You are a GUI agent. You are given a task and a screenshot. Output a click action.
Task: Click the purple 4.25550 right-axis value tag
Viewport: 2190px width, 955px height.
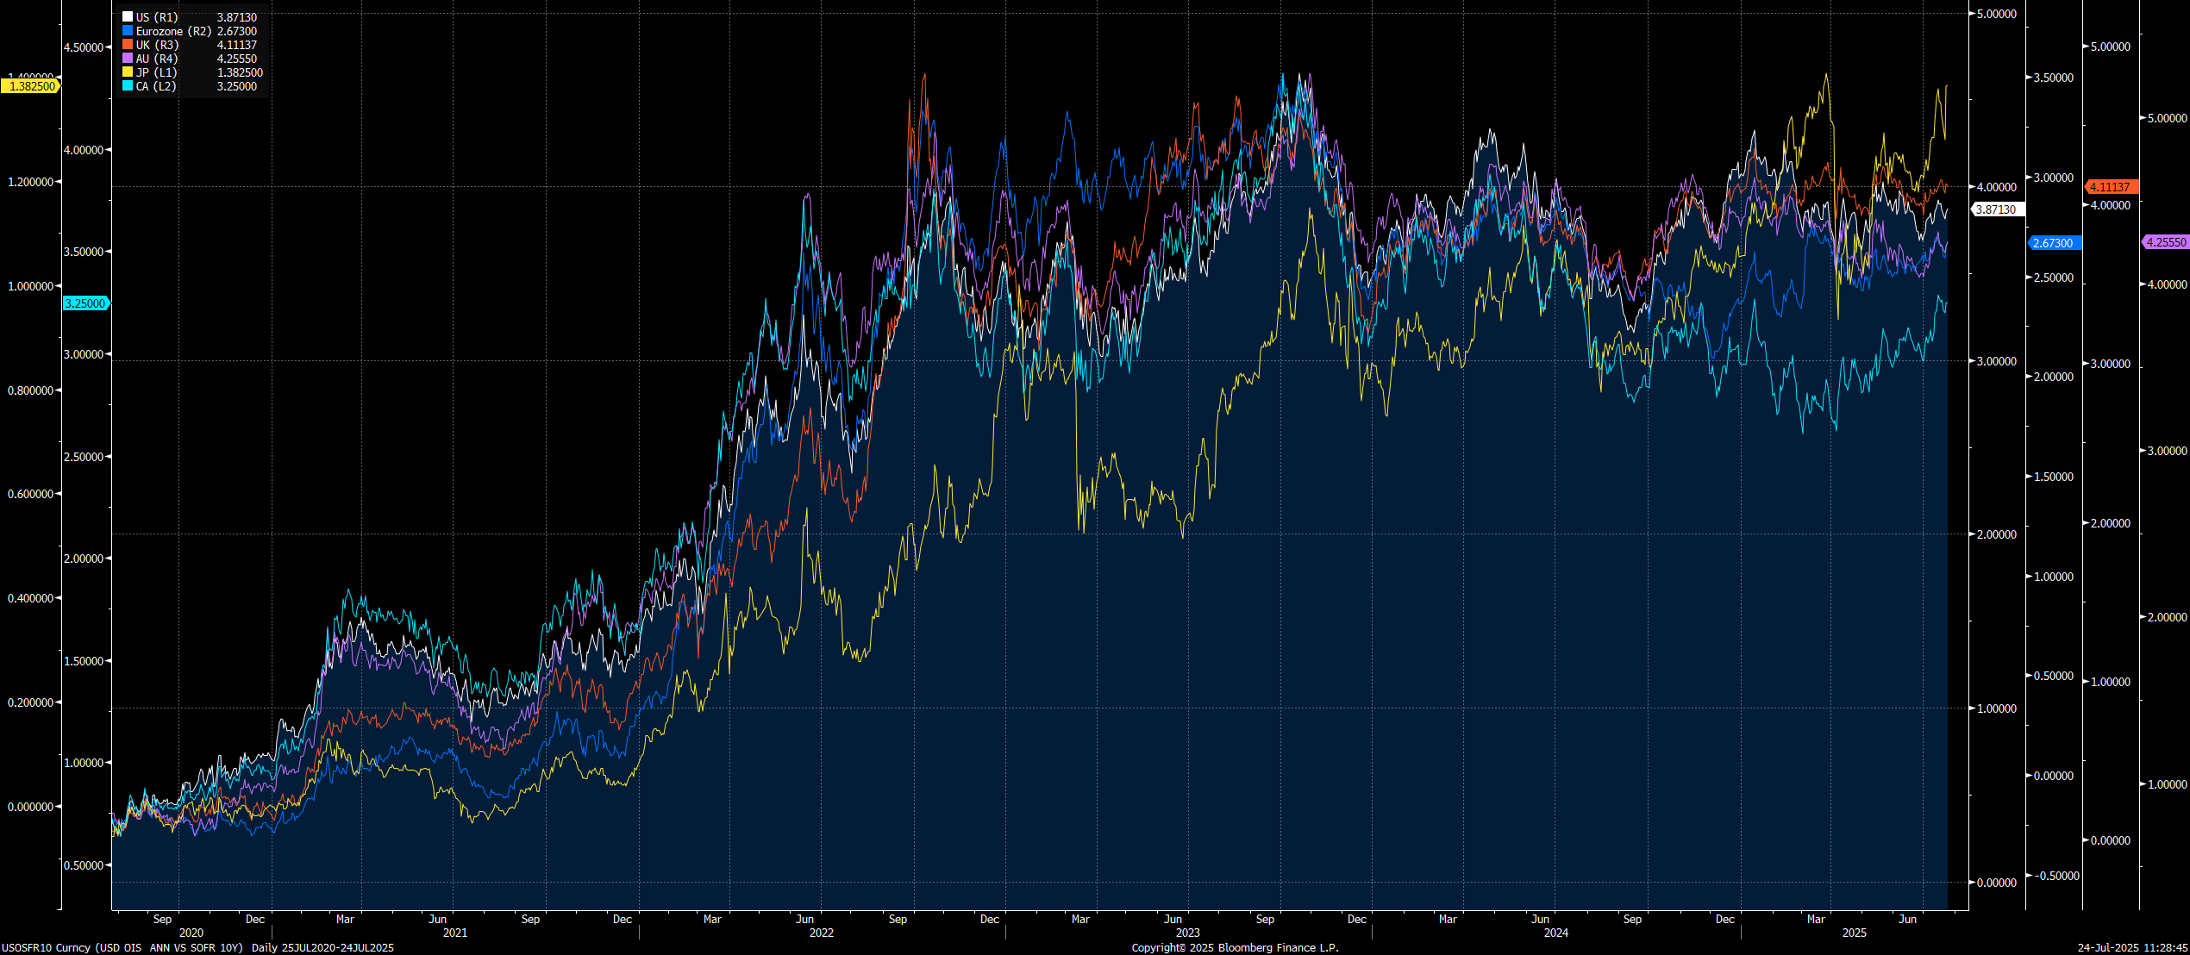click(x=2165, y=242)
